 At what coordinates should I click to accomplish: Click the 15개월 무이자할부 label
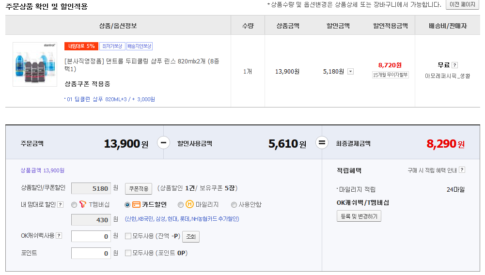pos(390,75)
